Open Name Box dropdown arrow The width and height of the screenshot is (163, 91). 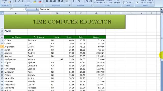pyautogui.click(x=24, y=9)
